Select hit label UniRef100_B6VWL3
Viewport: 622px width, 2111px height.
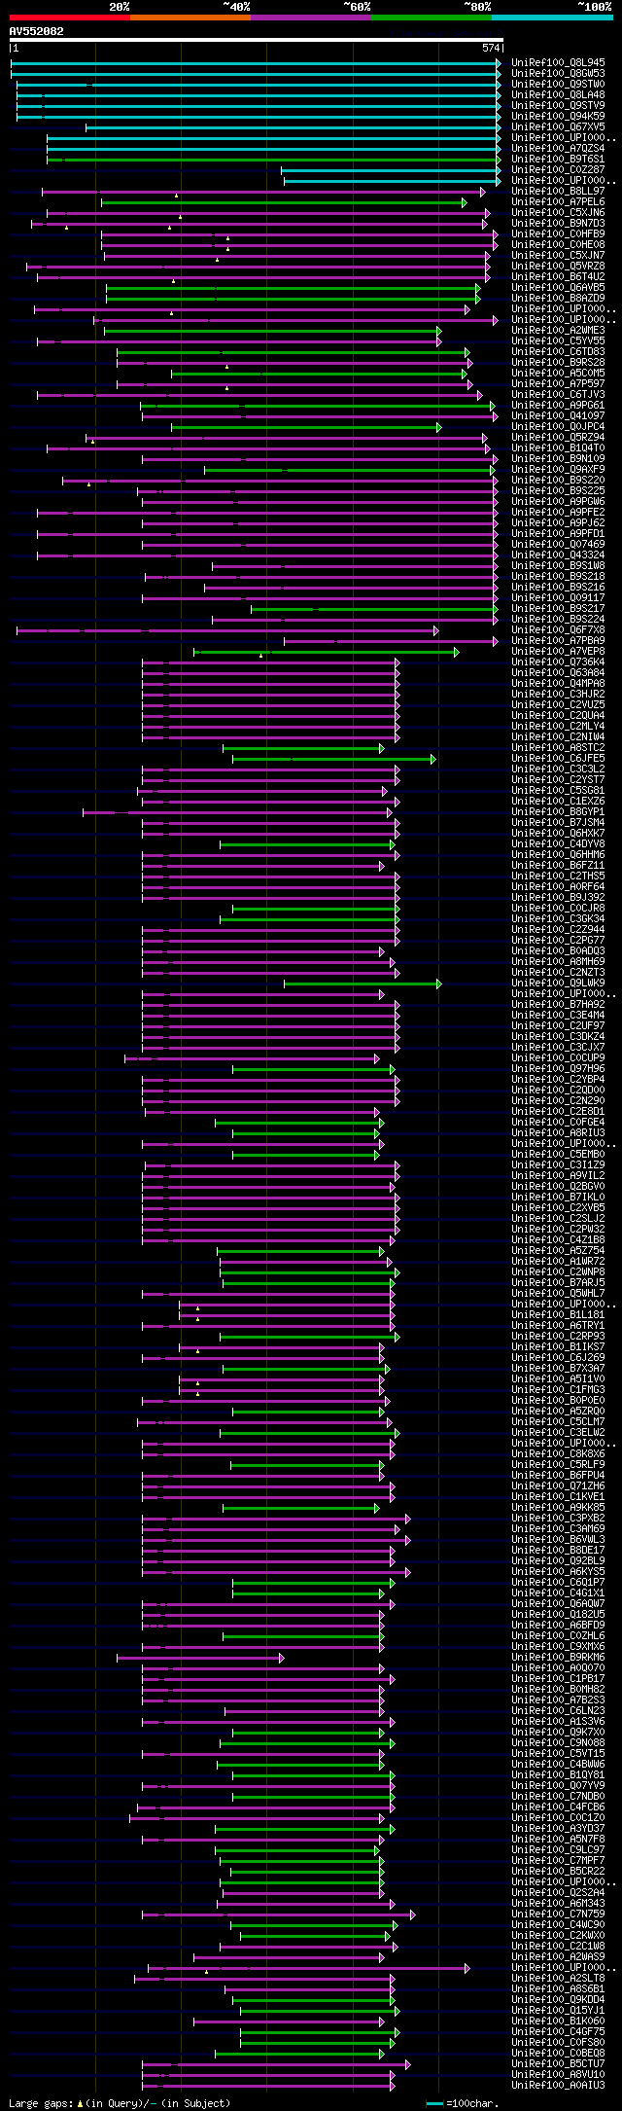point(558,1539)
